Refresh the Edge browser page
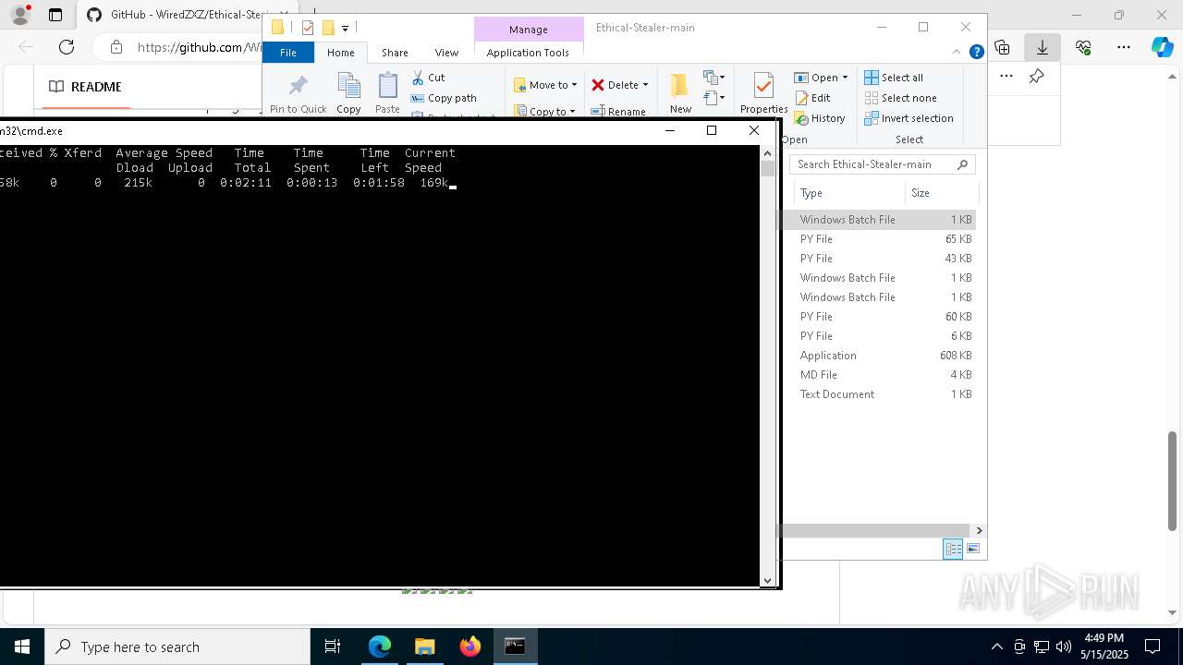1183x665 pixels. tap(67, 47)
